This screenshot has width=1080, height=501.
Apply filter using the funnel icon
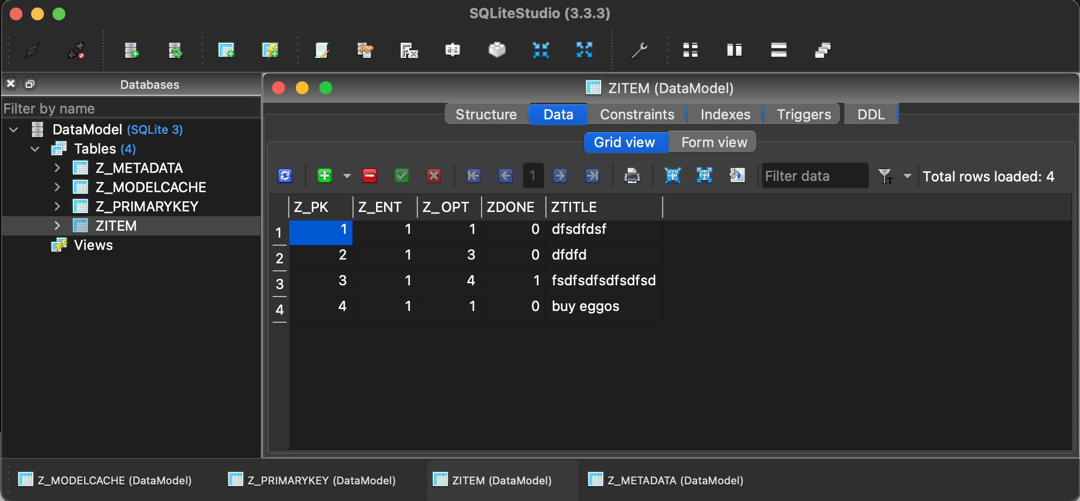click(885, 176)
